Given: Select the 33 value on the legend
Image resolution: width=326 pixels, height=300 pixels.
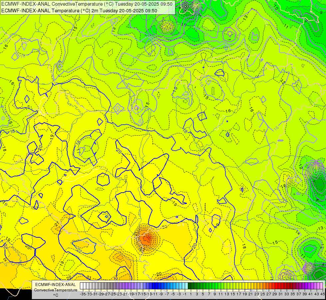Looking at the screenshot, I should [x=287, y=294].
